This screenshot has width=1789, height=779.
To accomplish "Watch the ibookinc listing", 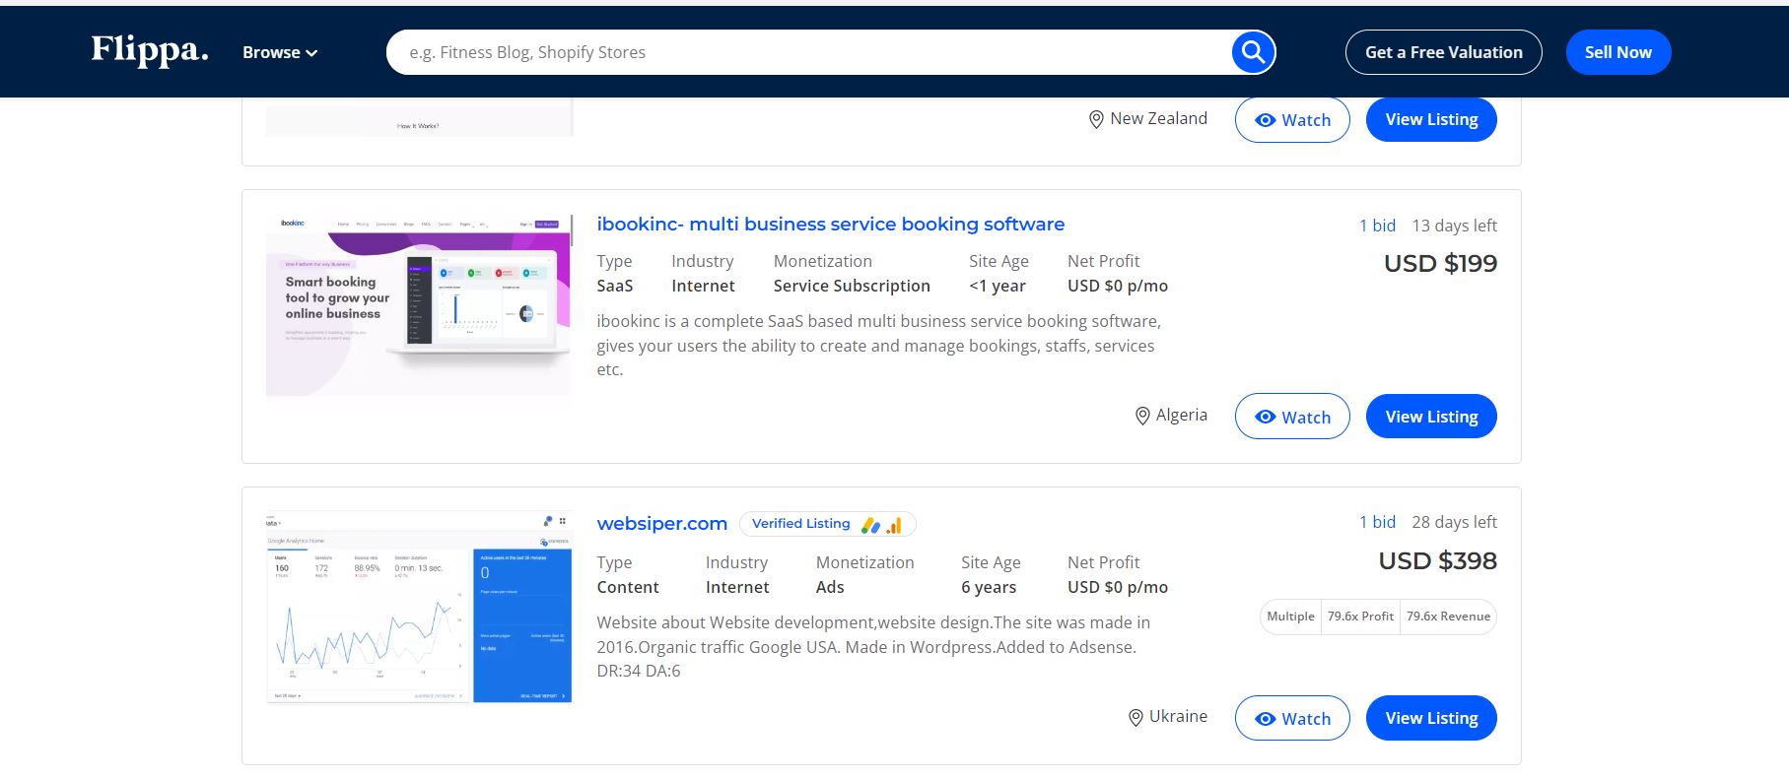I will [x=1292, y=417].
